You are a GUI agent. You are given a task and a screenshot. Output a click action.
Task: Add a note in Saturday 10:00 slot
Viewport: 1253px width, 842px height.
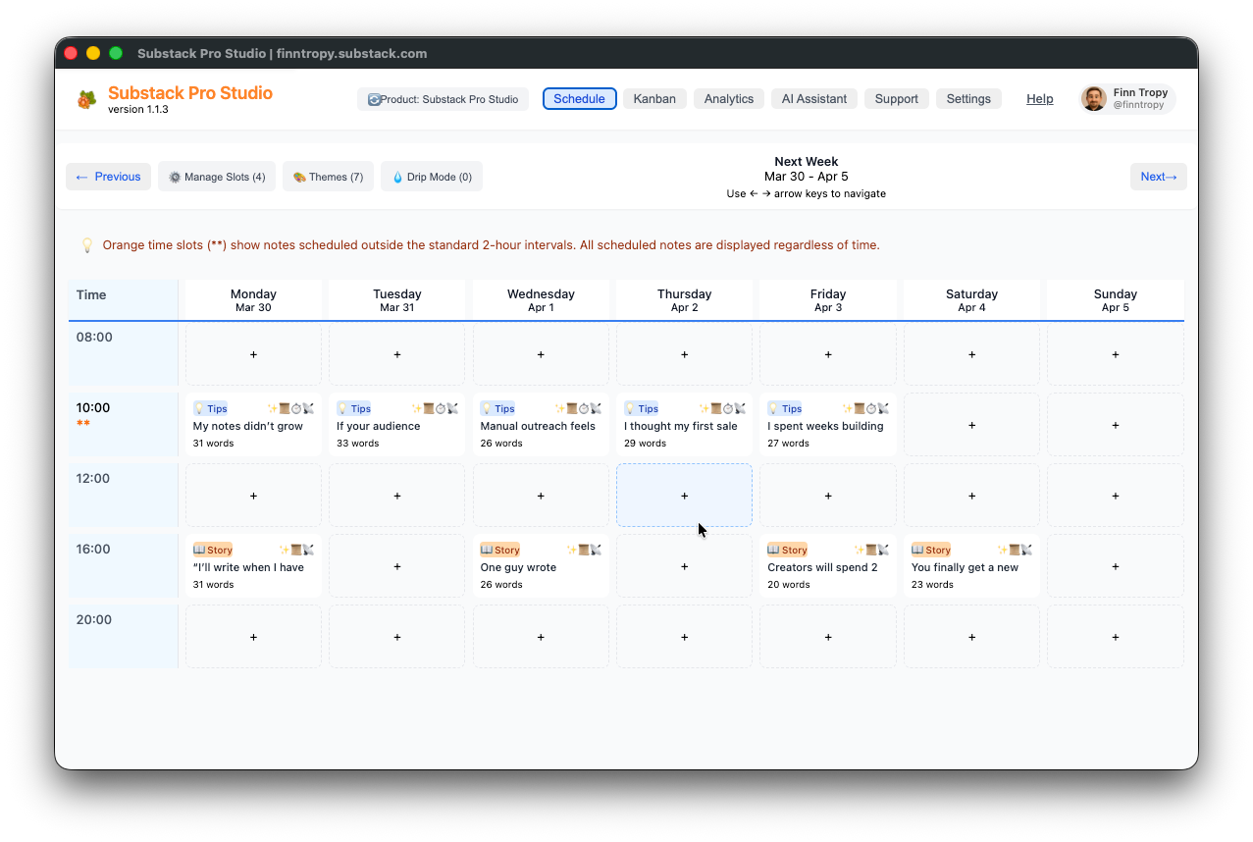click(972, 425)
